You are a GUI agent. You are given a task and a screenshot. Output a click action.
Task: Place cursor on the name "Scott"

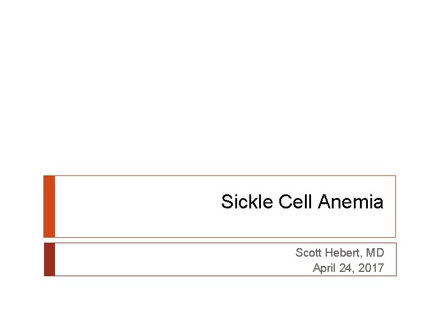coord(309,252)
